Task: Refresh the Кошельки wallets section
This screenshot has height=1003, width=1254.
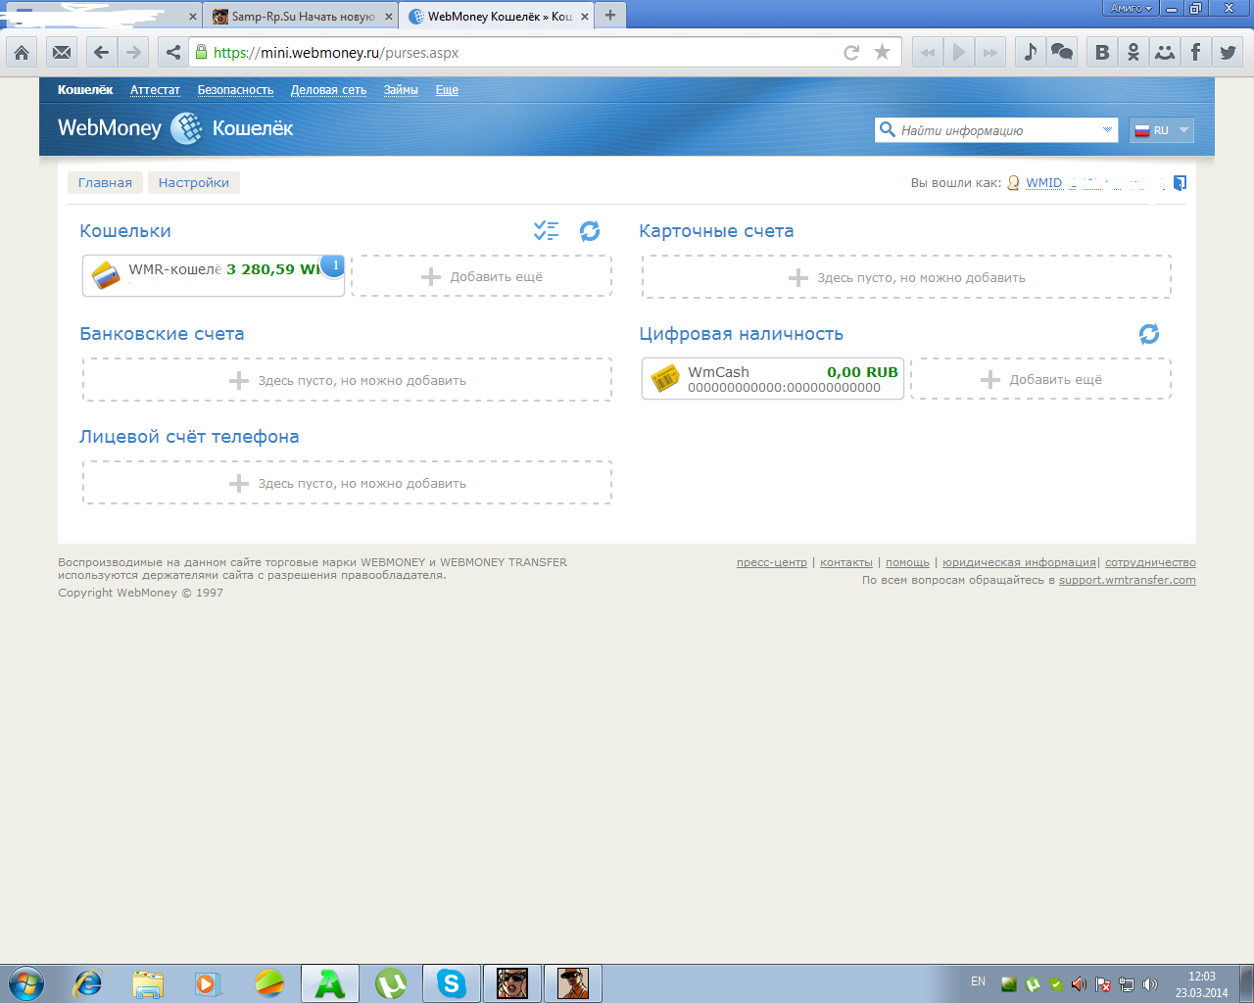Action: 590,231
